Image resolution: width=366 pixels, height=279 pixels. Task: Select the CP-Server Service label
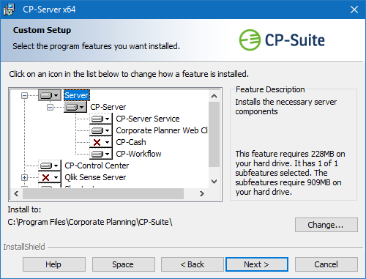pyautogui.click(x=148, y=119)
